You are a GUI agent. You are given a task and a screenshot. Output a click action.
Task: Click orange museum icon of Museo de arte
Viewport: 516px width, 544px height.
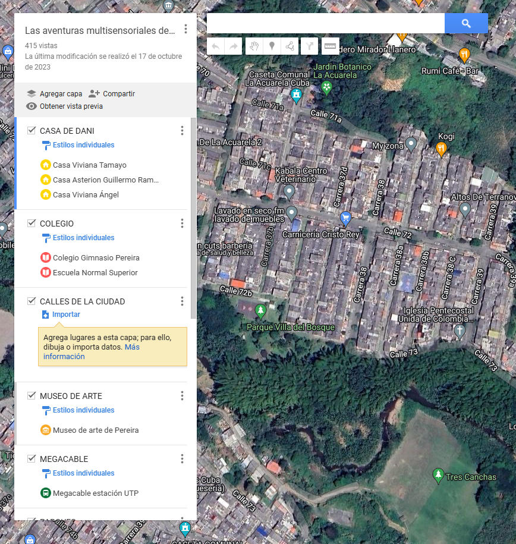pos(45,430)
